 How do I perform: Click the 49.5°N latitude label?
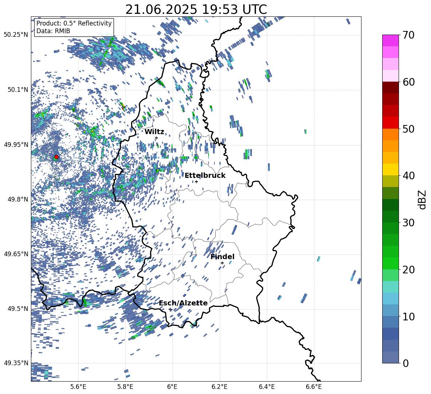pos(17,308)
